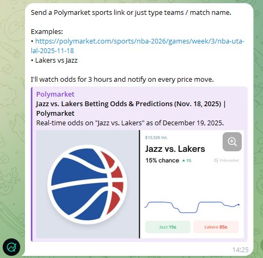Click the "Lakers vs Jazz" example text
The width and height of the screenshot is (263, 258).
tap(56, 61)
